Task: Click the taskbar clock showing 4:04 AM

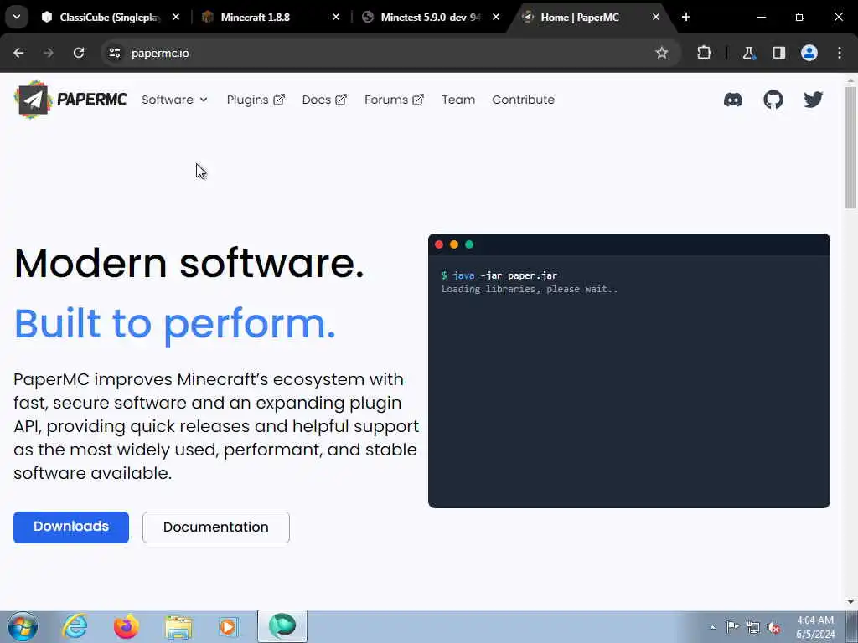Action: 815,627
